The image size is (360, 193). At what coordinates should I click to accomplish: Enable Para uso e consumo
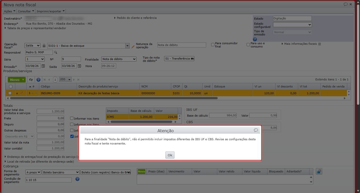pos(248,45)
